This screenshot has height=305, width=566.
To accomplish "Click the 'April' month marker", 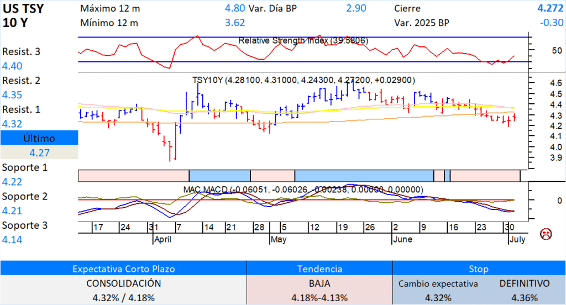I will coord(163,239).
